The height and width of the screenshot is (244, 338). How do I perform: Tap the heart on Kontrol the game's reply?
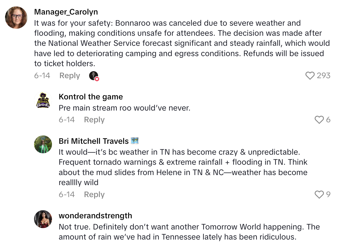click(x=319, y=120)
